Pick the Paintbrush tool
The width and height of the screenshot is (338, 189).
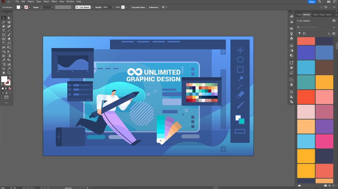pos(9,35)
